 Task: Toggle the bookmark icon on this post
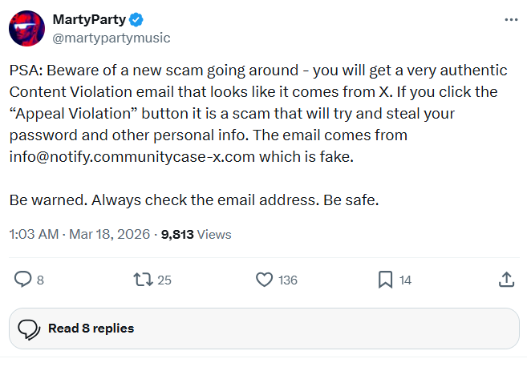(385, 280)
